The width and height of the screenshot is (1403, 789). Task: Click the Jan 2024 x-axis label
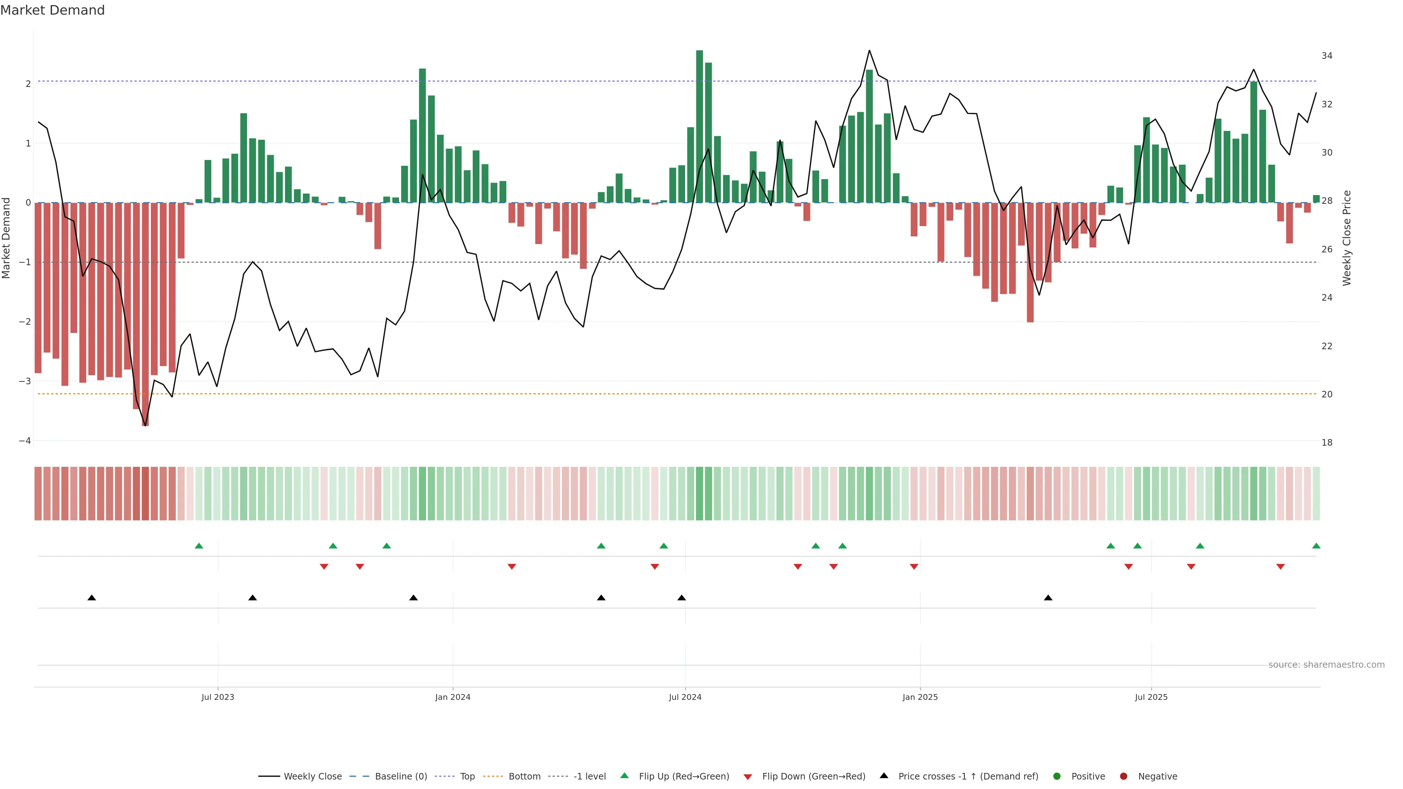453,697
